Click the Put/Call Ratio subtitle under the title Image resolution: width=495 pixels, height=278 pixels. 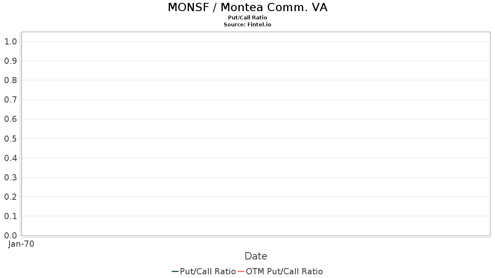(247, 18)
